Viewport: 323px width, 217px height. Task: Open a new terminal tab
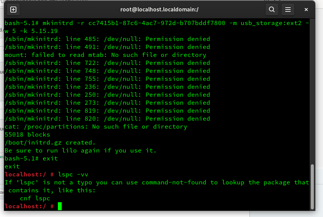13,9
